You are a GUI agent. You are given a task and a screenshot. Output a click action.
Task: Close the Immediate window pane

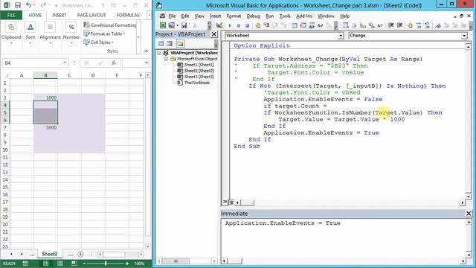tap(469, 214)
